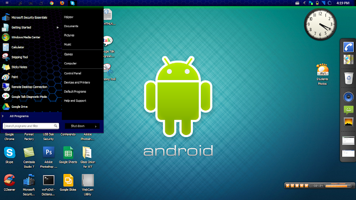Click the Search programs and files box

point(31,126)
